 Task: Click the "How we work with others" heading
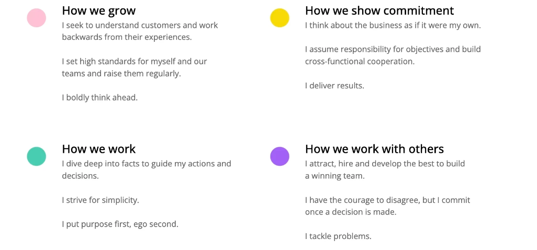tap(374, 149)
